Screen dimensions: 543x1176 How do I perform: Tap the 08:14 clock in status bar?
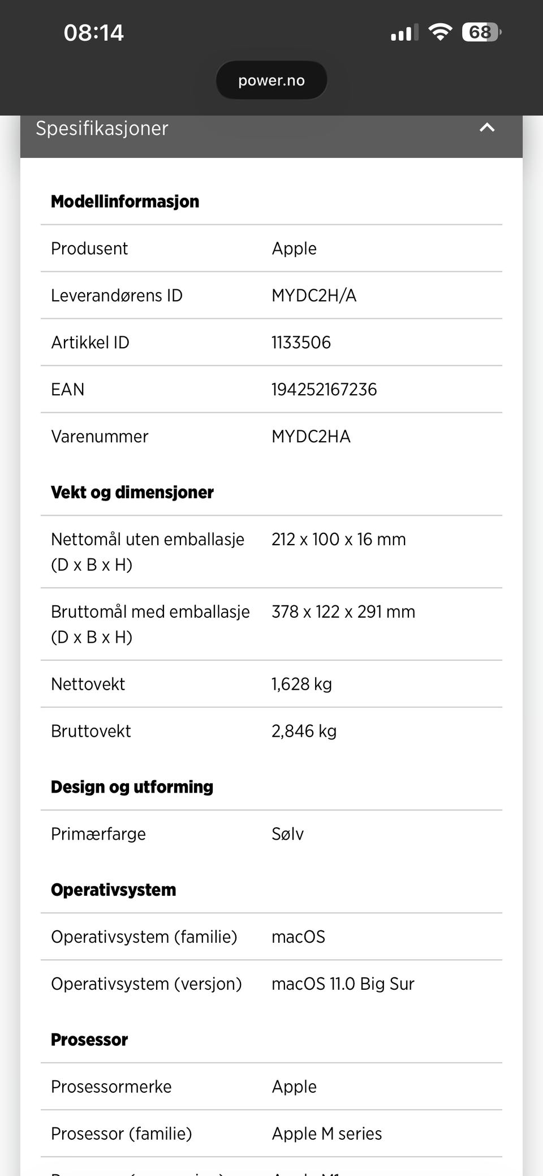tap(94, 33)
